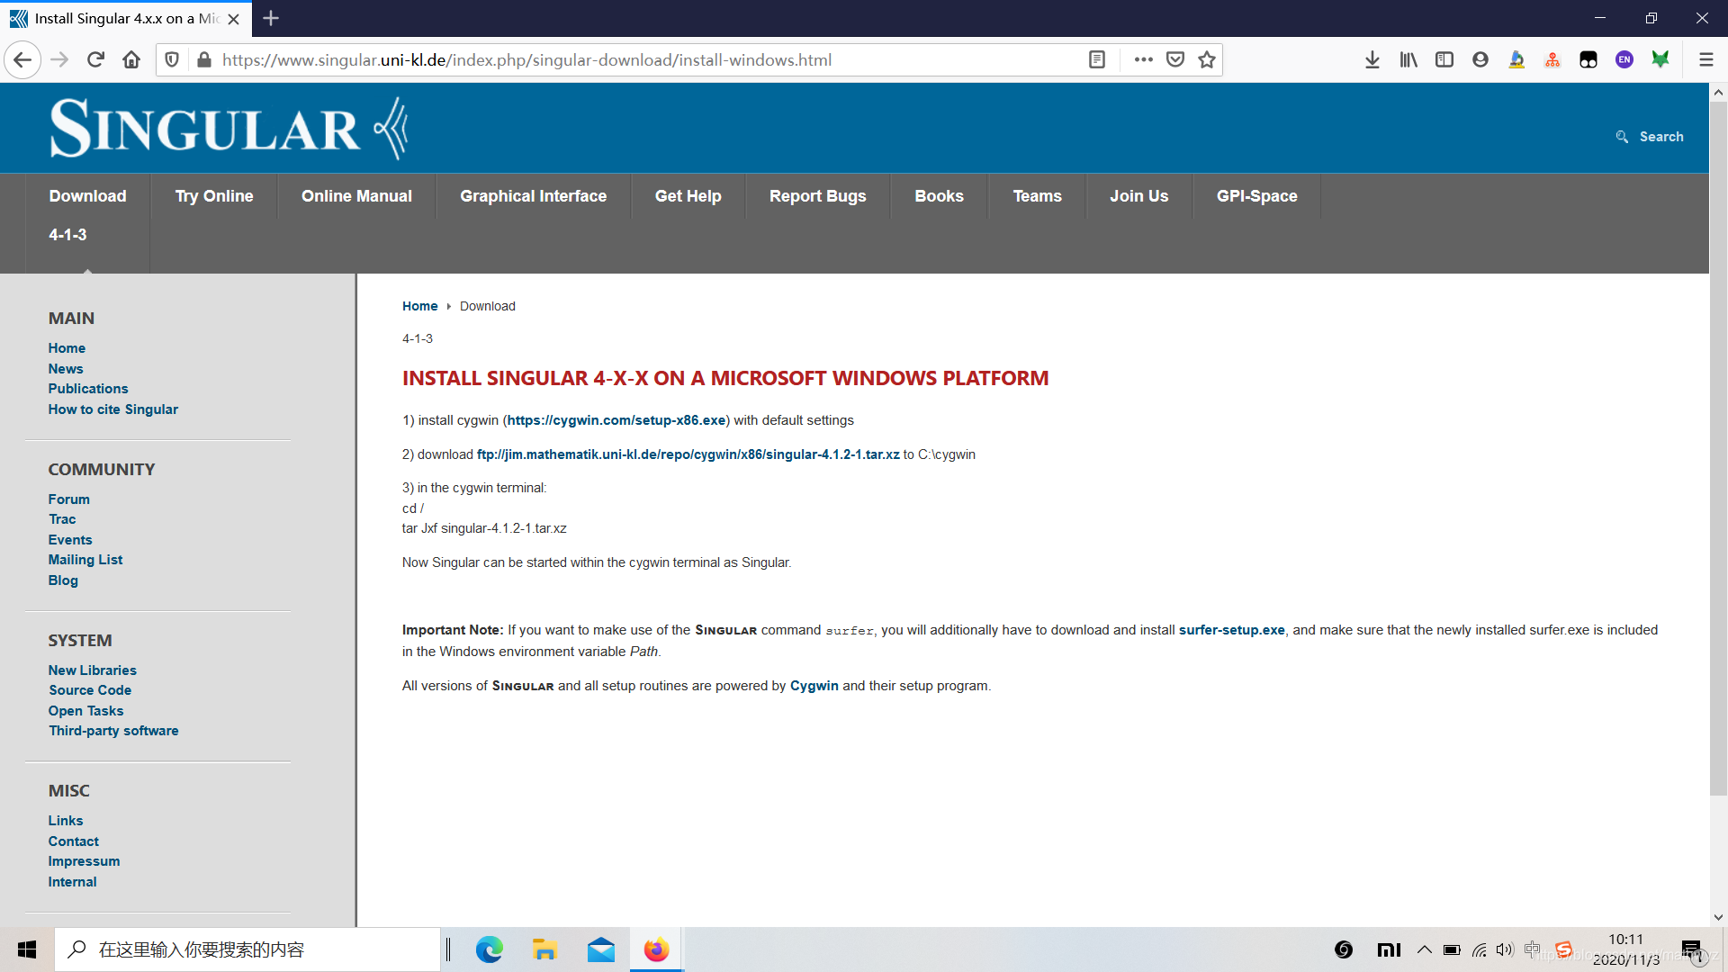This screenshot has width=1728, height=972.
Task: Open the Download menu in navigation bar
Action: [87, 196]
